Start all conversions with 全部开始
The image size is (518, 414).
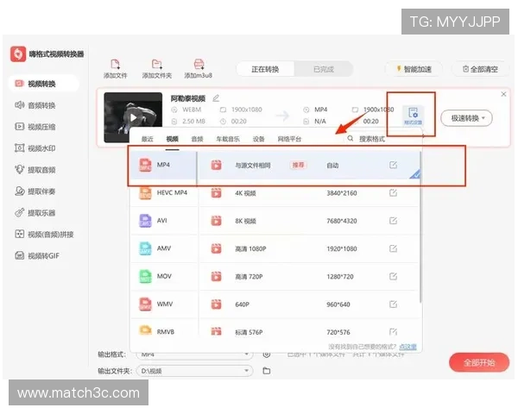coord(479,362)
